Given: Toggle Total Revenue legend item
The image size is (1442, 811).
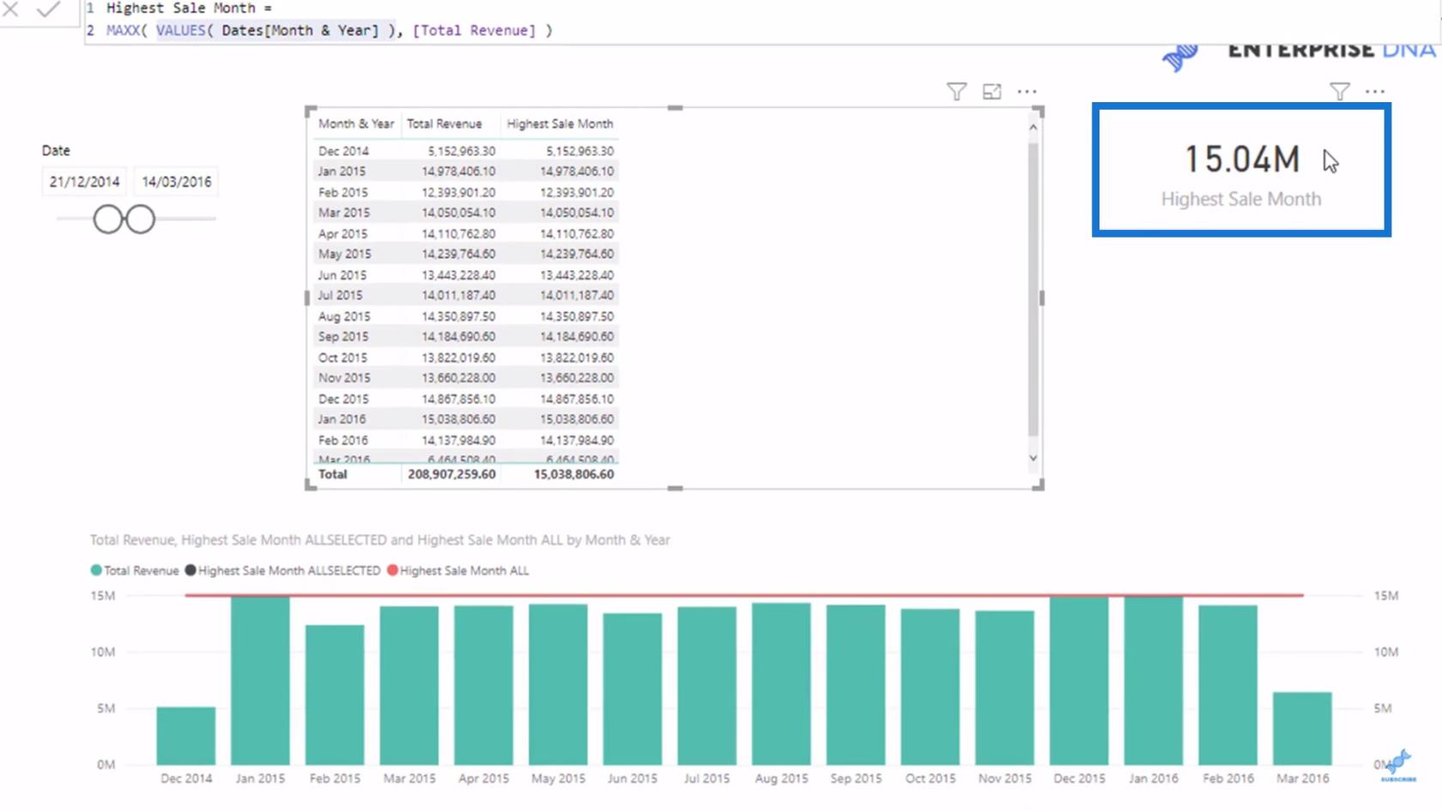Looking at the screenshot, I should point(135,571).
